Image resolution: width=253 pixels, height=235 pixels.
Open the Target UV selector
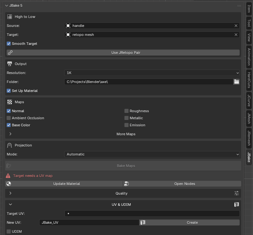point(152,214)
